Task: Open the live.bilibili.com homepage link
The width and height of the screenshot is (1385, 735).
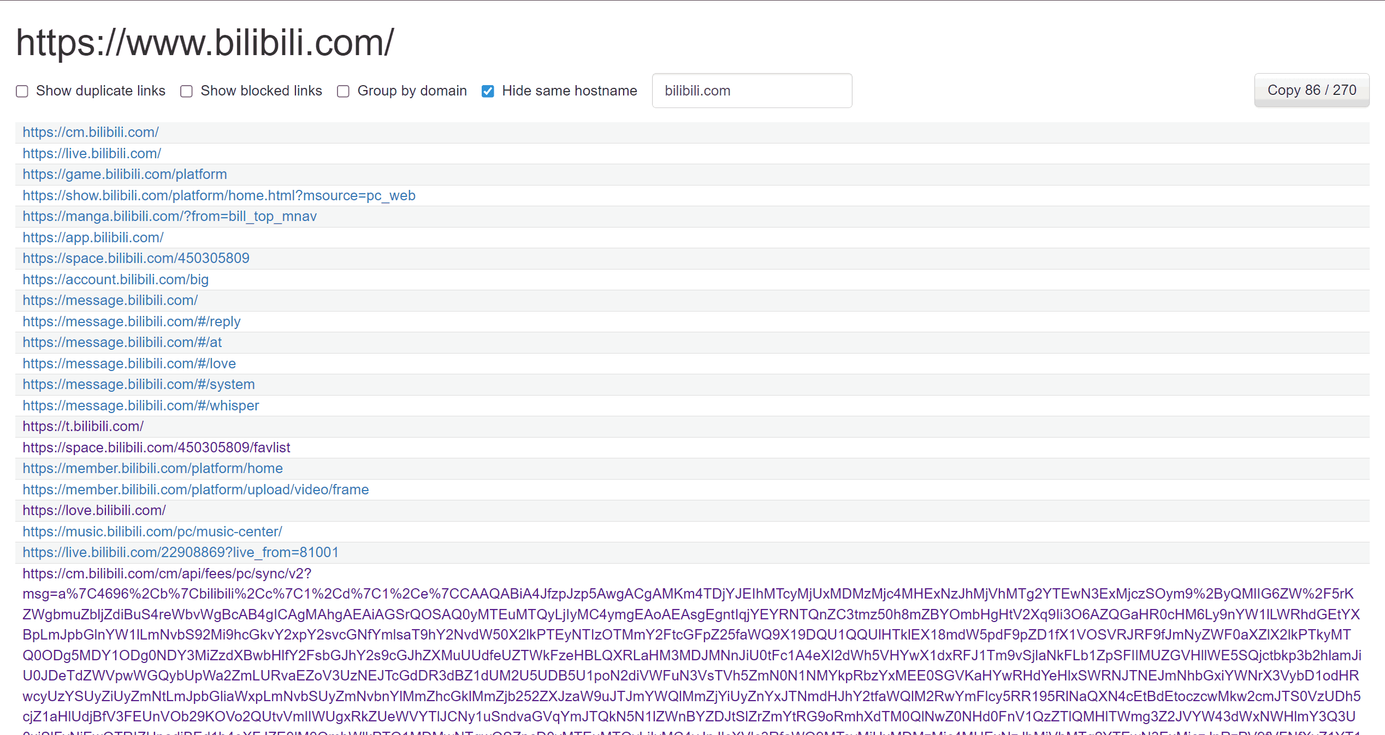Action: point(92,153)
